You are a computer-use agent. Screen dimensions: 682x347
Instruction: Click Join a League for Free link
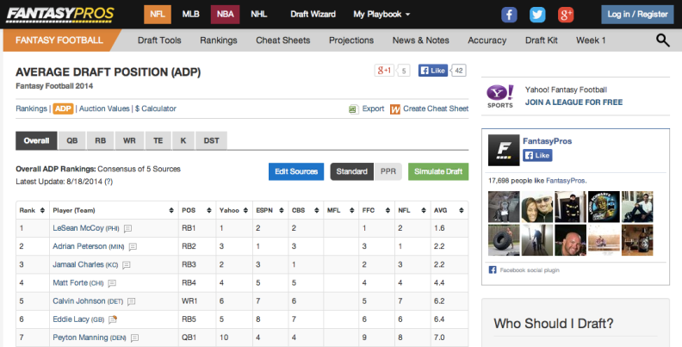(573, 102)
